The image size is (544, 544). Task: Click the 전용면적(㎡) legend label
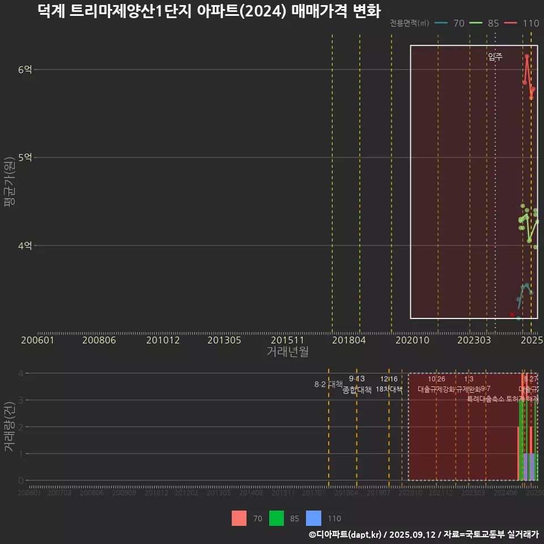(x=409, y=23)
